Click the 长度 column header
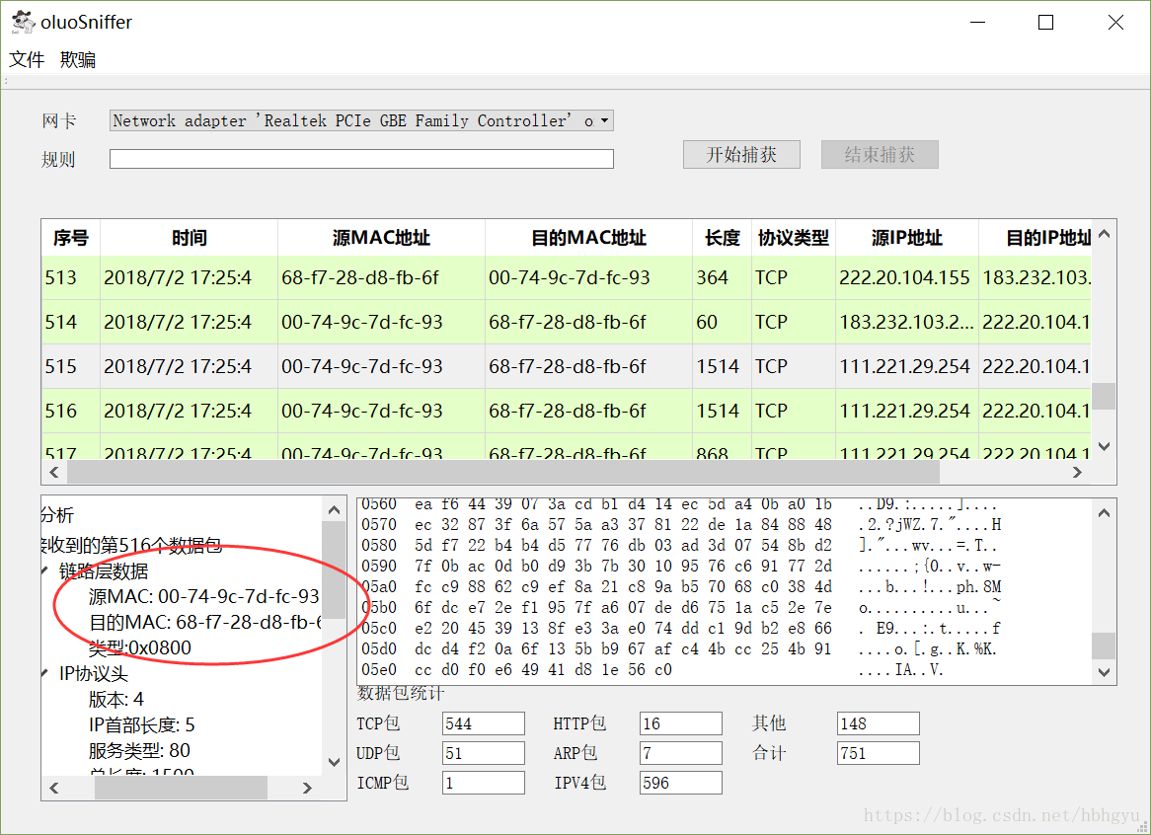The width and height of the screenshot is (1151, 835). 723,238
